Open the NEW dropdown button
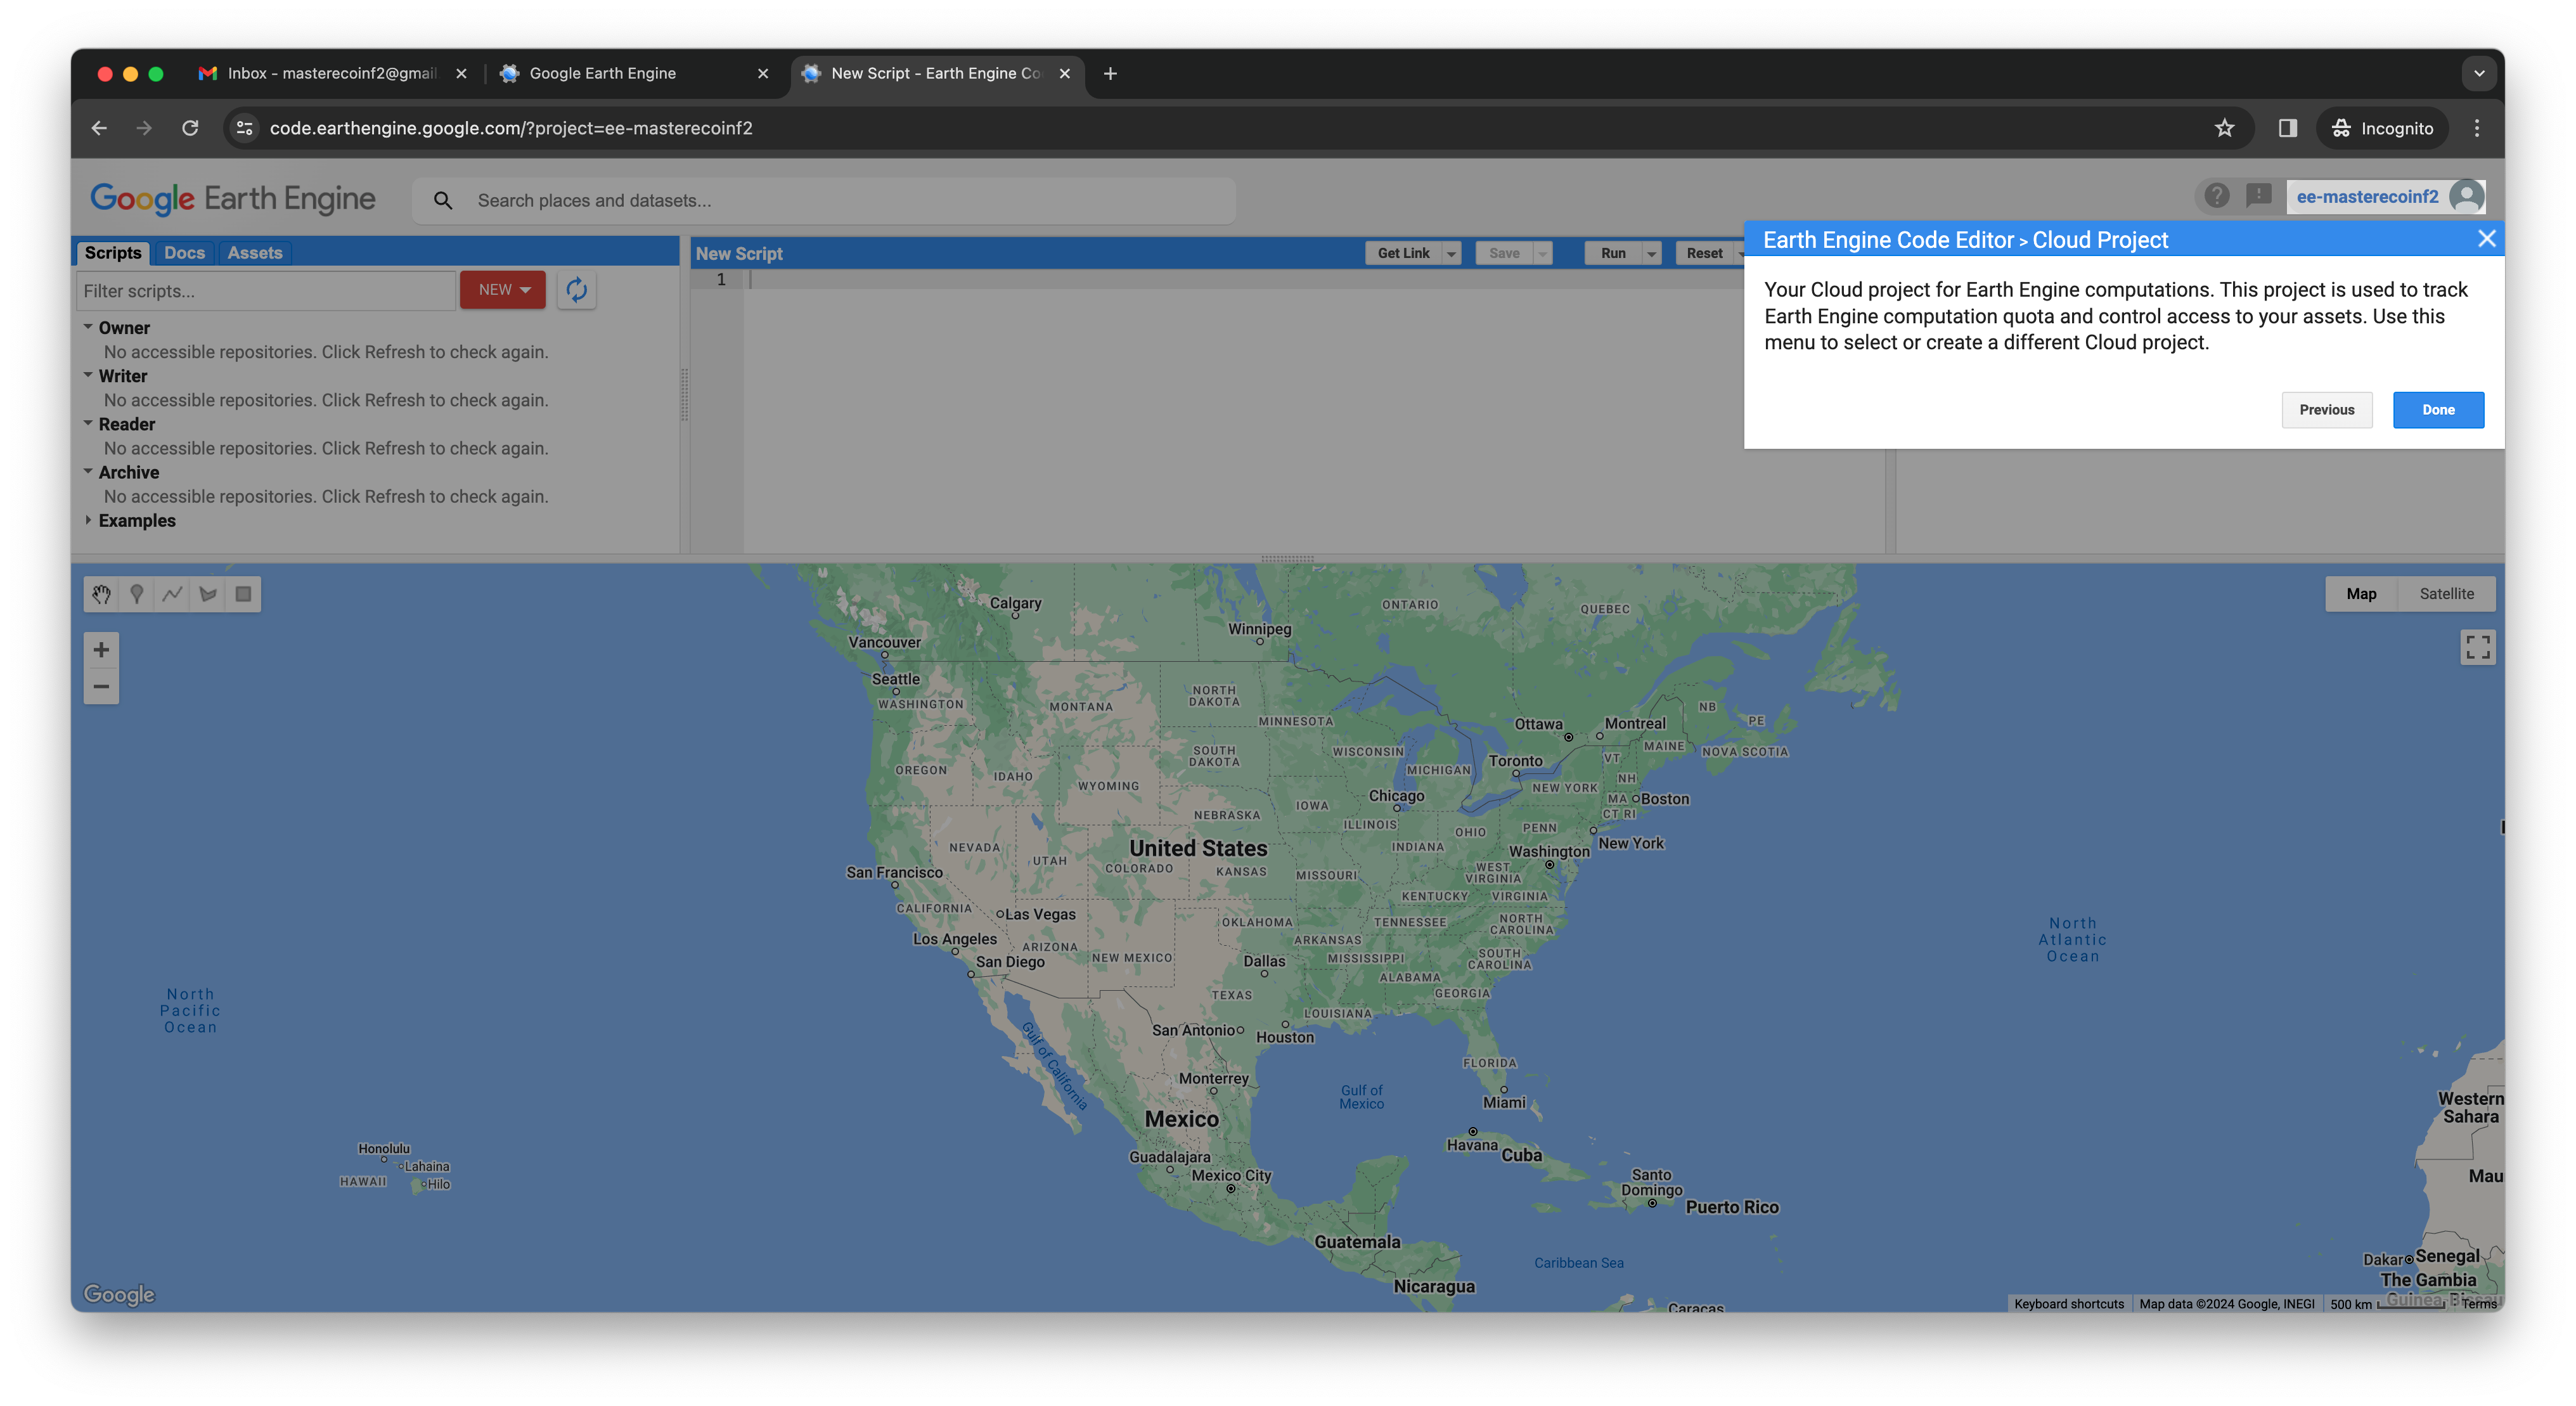This screenshot has height=1406, width=2576. (x=503, y=290)
